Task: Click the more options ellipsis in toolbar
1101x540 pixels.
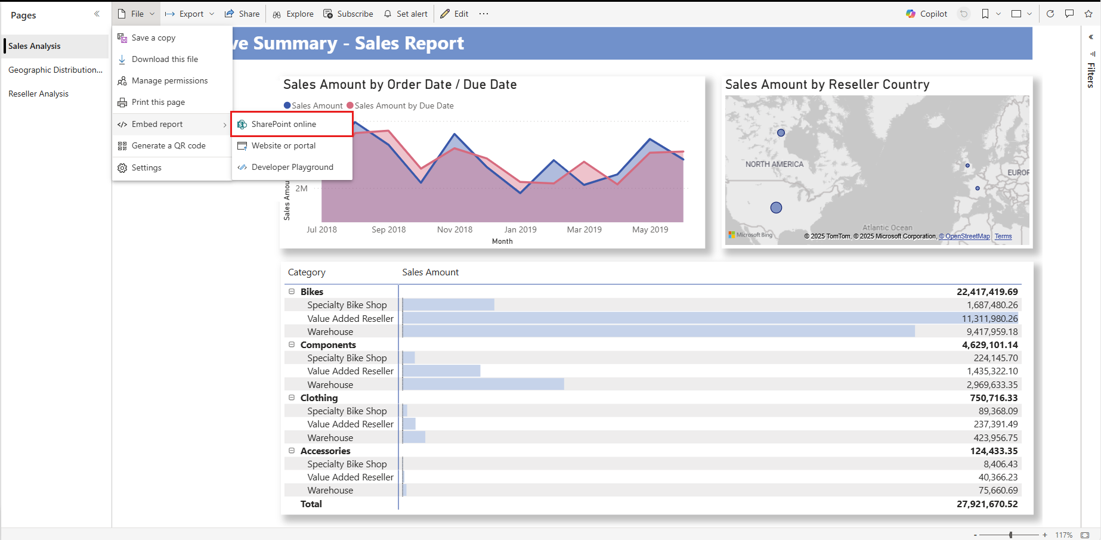Action: pyautogui.click(x=483, y=13)
